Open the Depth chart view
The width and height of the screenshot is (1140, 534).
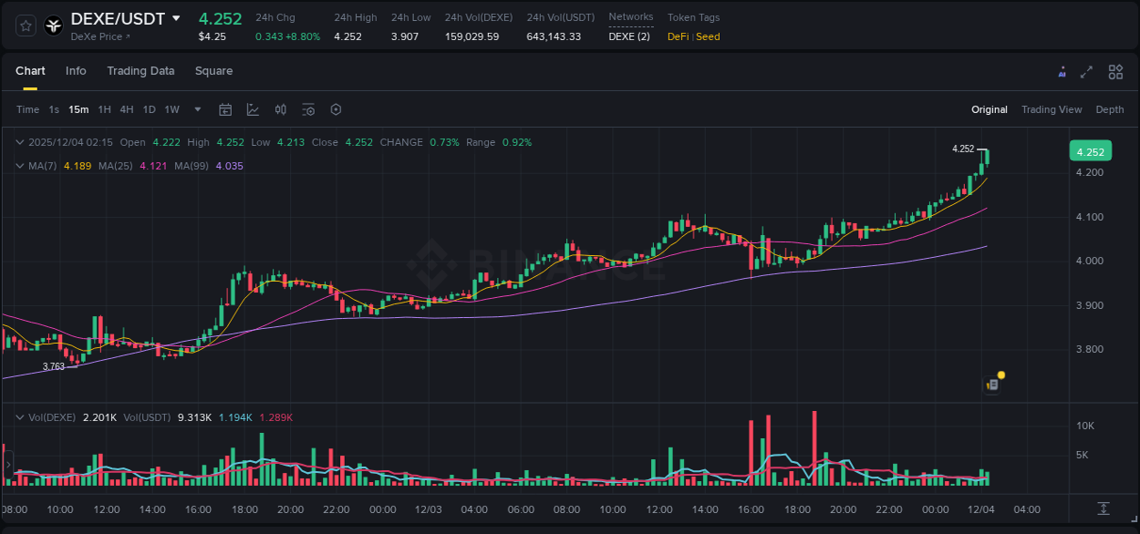(x=1110, y=109)
